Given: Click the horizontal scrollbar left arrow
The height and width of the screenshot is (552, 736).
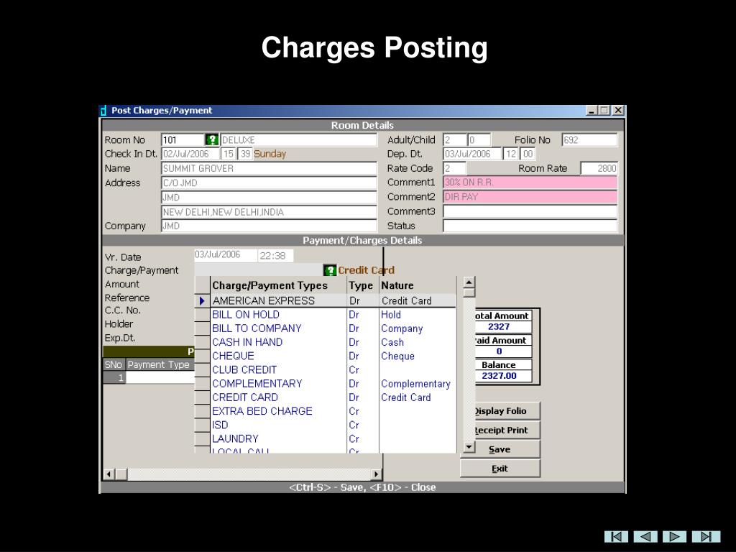Looking at the screenshot, I should pyautogui.click(x=109, y=474).
